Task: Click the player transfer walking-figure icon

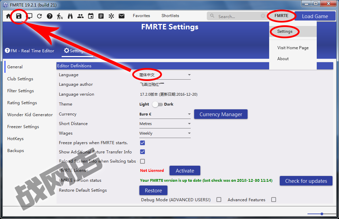Action: click(60, 16)
